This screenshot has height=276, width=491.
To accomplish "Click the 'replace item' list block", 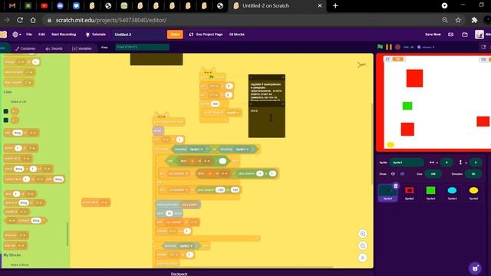I will (x=35, y=179).
